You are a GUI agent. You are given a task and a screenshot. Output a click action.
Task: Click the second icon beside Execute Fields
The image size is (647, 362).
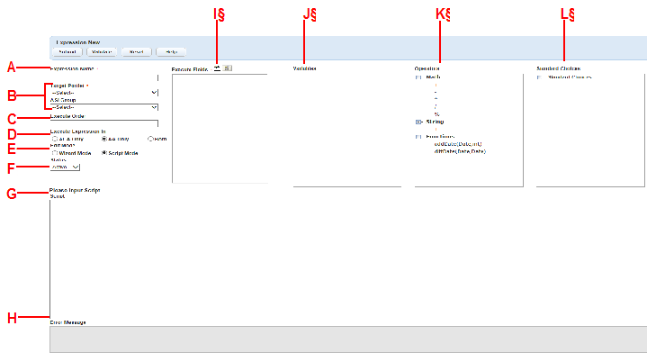[x=229, y=68]
